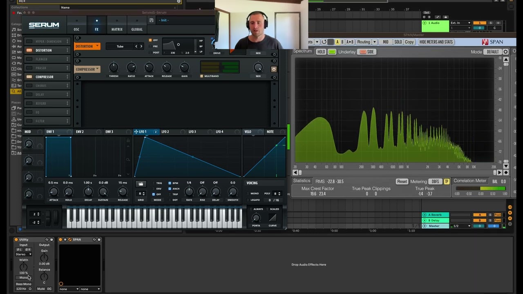Click the All search category in browser
This screenshot has height=294, width=523.
point(16,91)
